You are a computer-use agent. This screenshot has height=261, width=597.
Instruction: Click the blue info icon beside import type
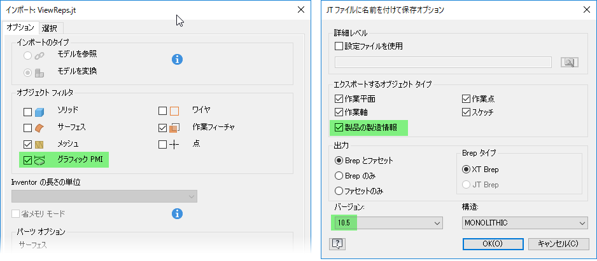pos(178,59)
